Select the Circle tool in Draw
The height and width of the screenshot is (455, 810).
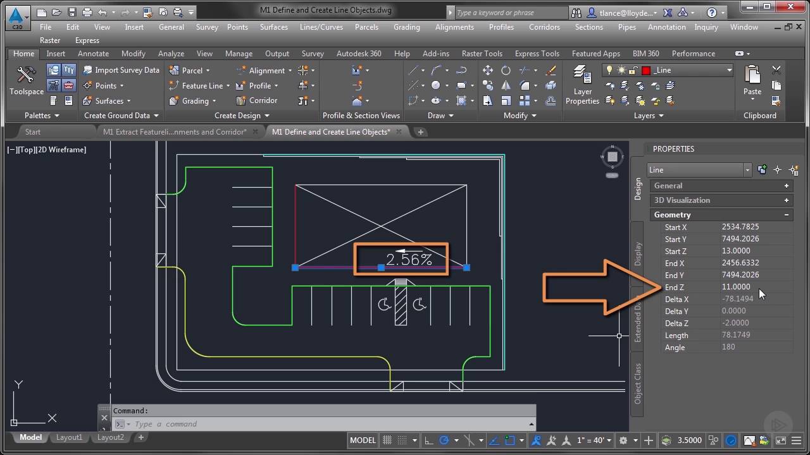436,85
